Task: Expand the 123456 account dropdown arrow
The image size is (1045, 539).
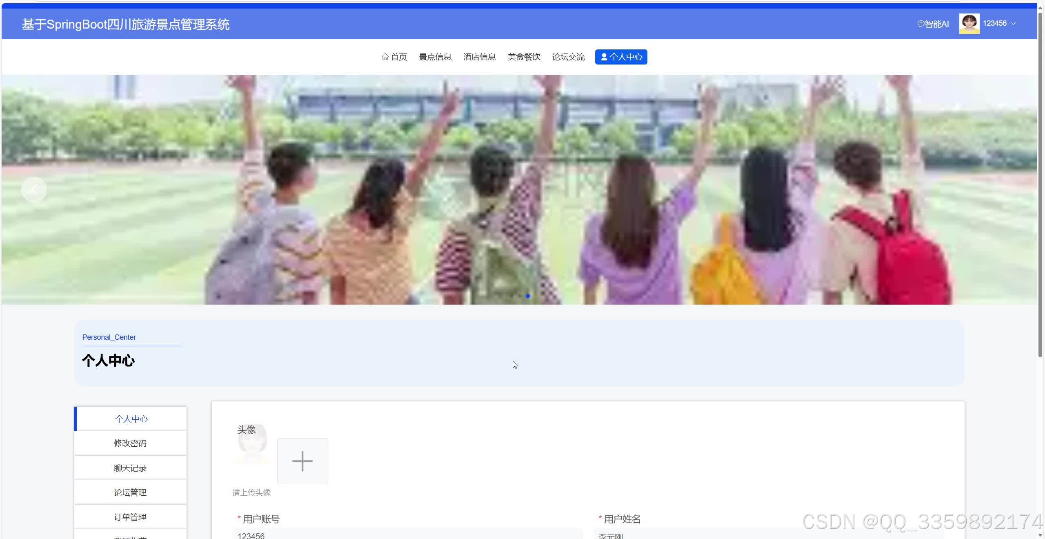Action: tap(1013, 24)
